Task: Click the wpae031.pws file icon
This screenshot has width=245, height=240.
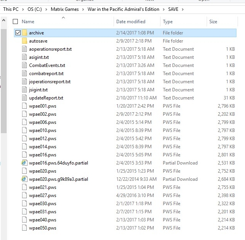Action: click(x=24, y=212)
